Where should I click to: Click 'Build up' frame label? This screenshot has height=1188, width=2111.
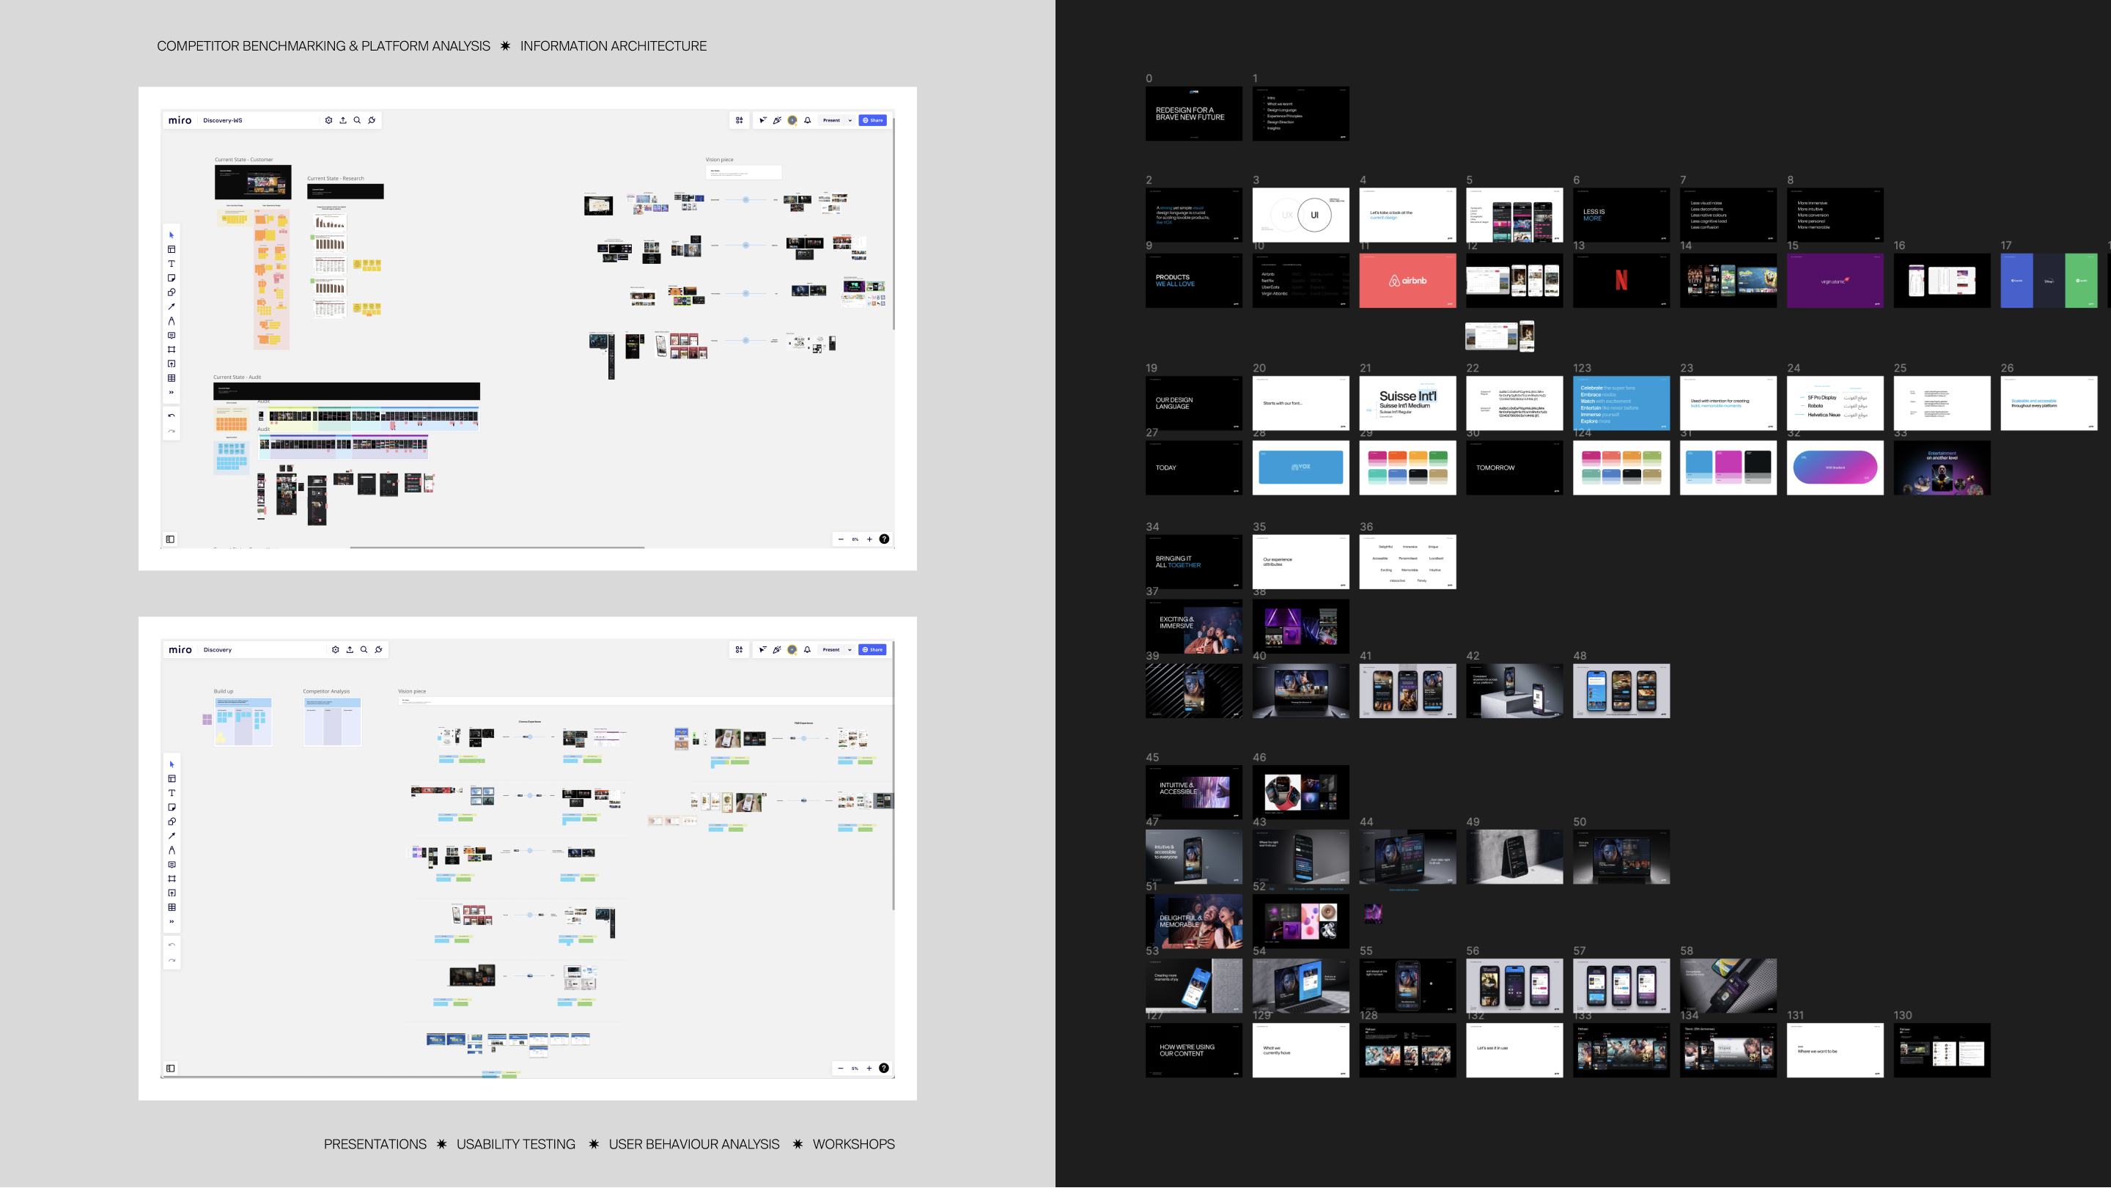pos(224,692)
